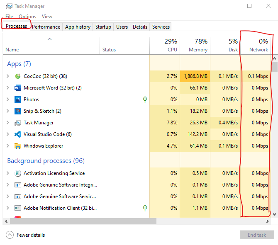Viewport: 278px width, 245px height.
Task: Click the horizontal scrollbar right arrow
Action: 268,221
